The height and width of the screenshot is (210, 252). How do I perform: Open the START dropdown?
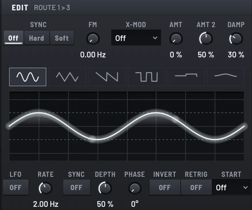pyautogui.click(x=232, y=187)
